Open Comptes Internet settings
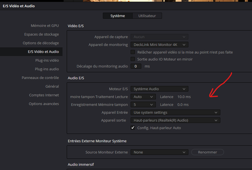Screen dimensions: 252x170 (44, 95)
